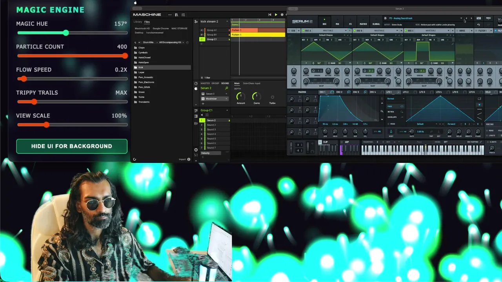This screenshot has height=282, width=502.
Task: Open the arranger view toggle icon beside kick stream 2
Action: point(196,22)
